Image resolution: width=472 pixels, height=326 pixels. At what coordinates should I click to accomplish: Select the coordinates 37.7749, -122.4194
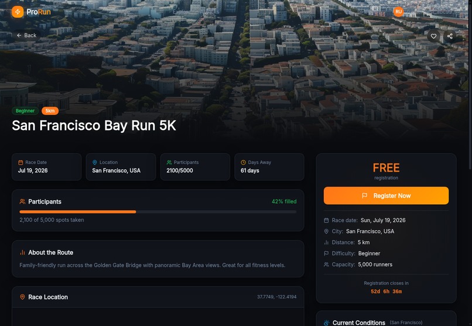[276, 297]
